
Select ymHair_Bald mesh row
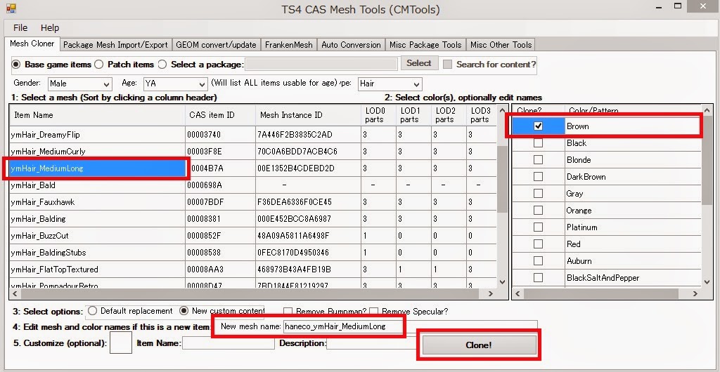tap(252, 185)
